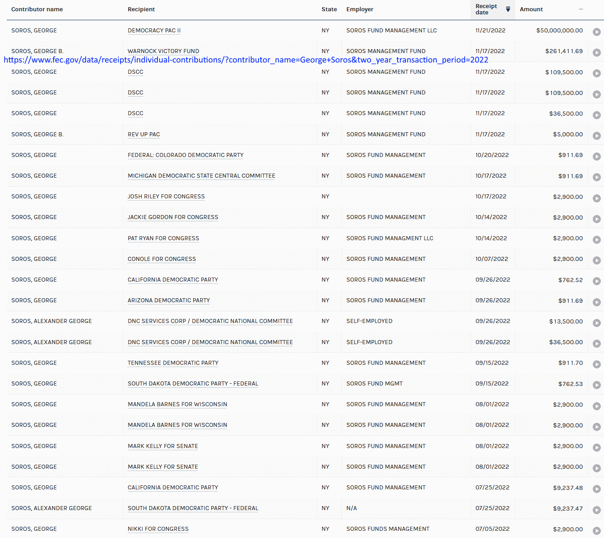This screenshot has width=604, height=538.
Task: Select the 10/07/2022 receipt date cell
Action: coord(492,259)
